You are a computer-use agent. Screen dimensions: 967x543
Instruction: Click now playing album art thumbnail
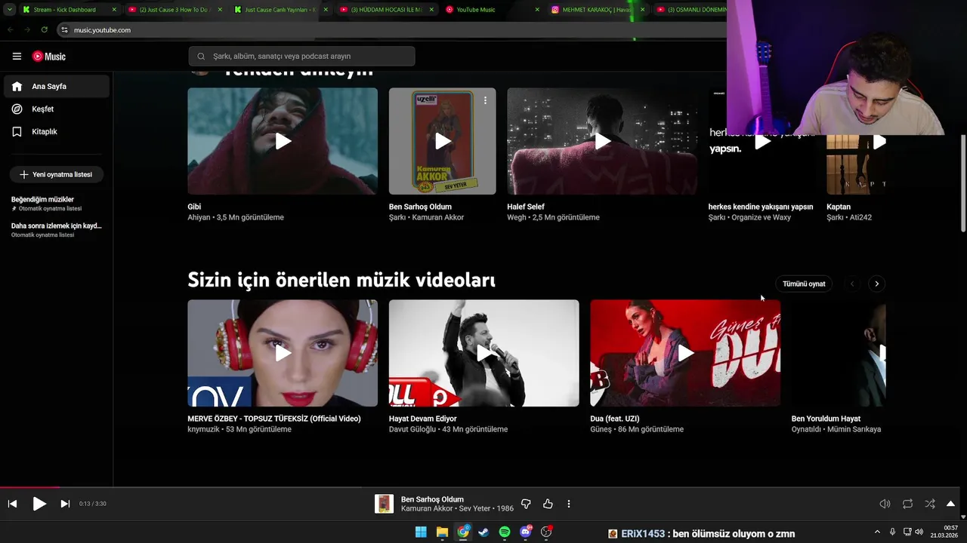(384, 504)
